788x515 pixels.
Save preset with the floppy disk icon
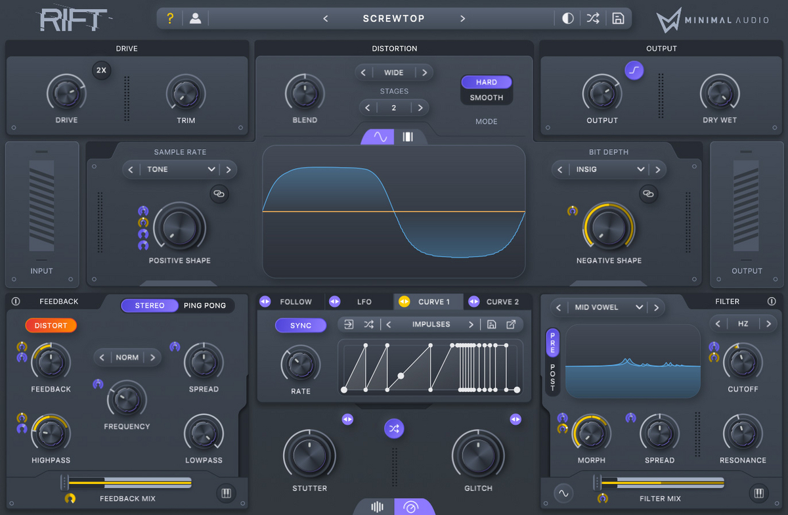click(x=618, y=18)
